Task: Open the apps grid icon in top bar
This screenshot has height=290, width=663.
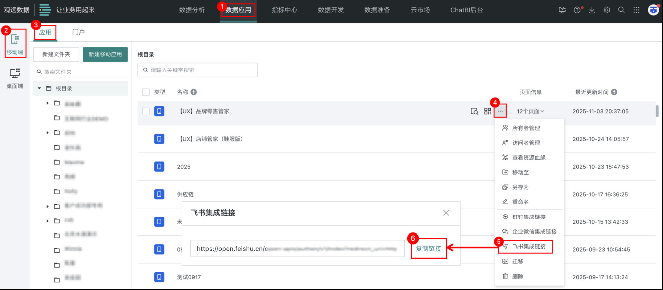Action: click(636, 10)
